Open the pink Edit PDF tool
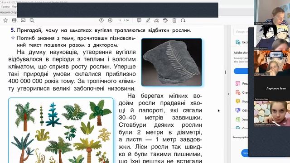The image size is (290, 163). coord(238,83)
